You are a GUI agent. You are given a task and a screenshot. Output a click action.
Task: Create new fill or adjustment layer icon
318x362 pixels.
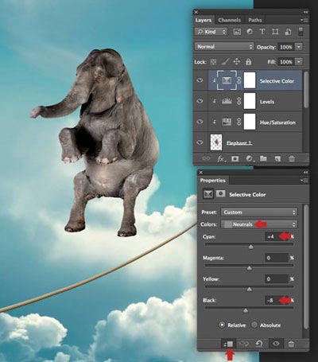(249, 158)
